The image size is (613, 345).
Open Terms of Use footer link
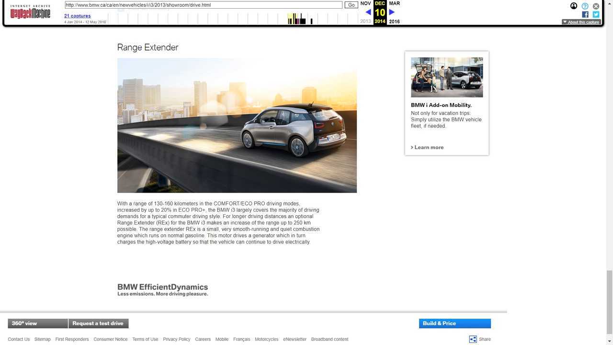[x=145, y=339]
